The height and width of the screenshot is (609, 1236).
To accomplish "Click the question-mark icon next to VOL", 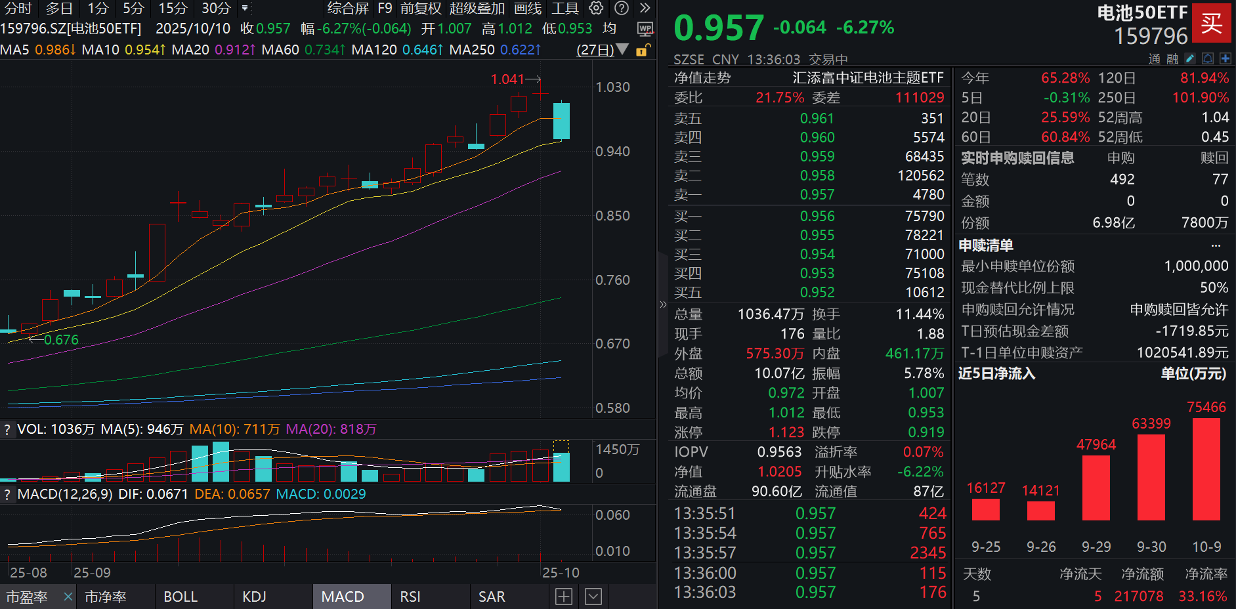I will pyautogui.click(x=7, y=429).
